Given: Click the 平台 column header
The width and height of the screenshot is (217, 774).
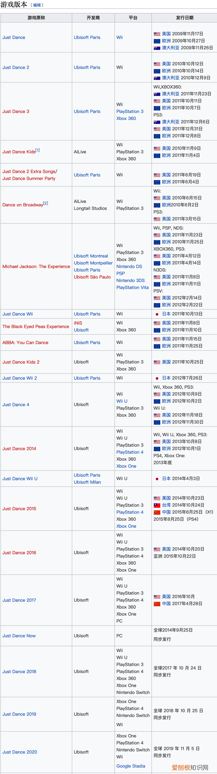Looking at the screenshot, I should (133, 18).
